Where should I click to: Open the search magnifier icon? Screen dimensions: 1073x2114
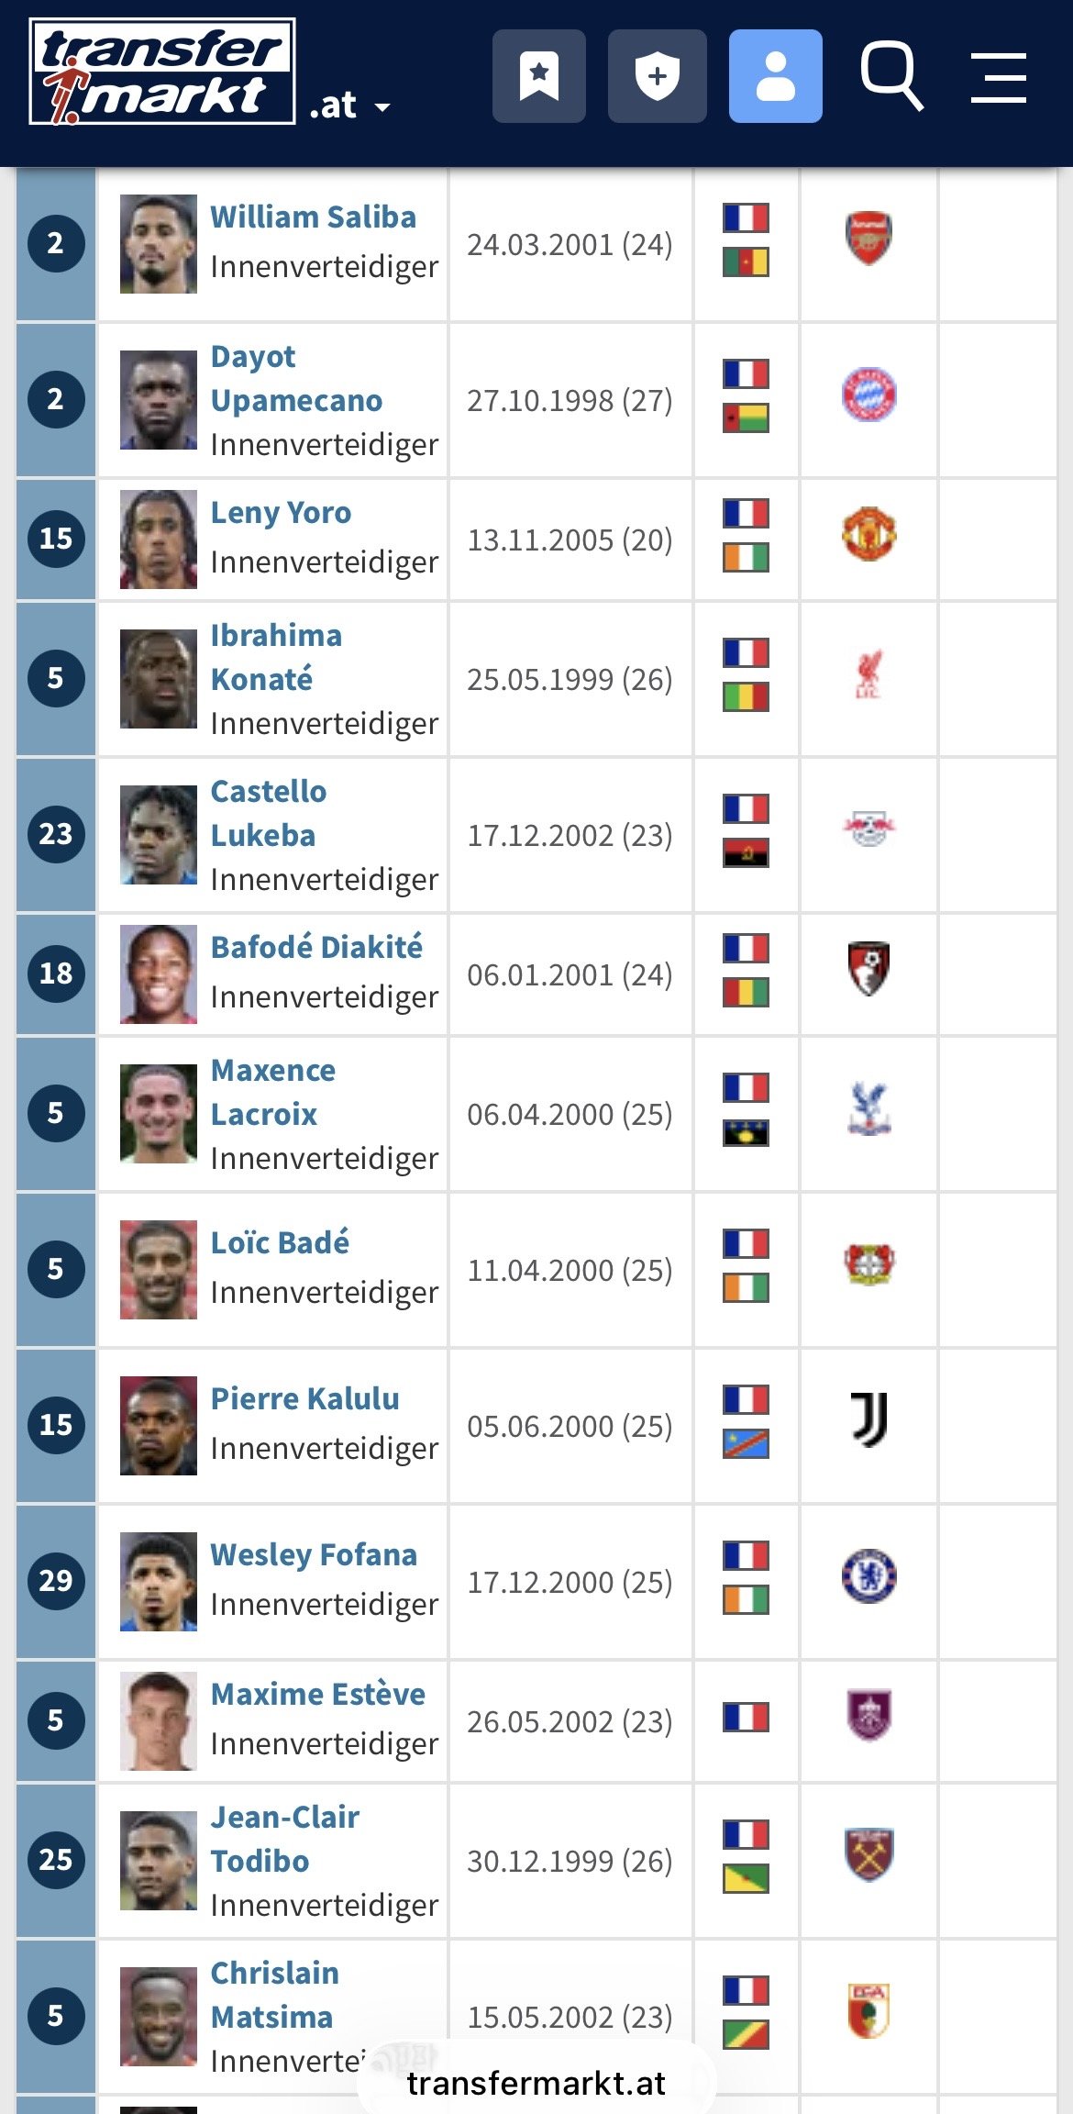point(890,76)
